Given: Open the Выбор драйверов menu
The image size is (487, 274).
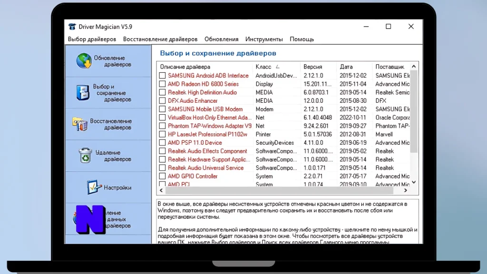Looking at the screenshot, I should coord(92,39).
